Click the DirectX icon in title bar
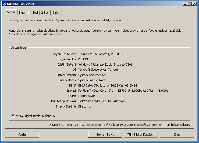The width and height of the screenshot is (199, 143). coord(5,4)
